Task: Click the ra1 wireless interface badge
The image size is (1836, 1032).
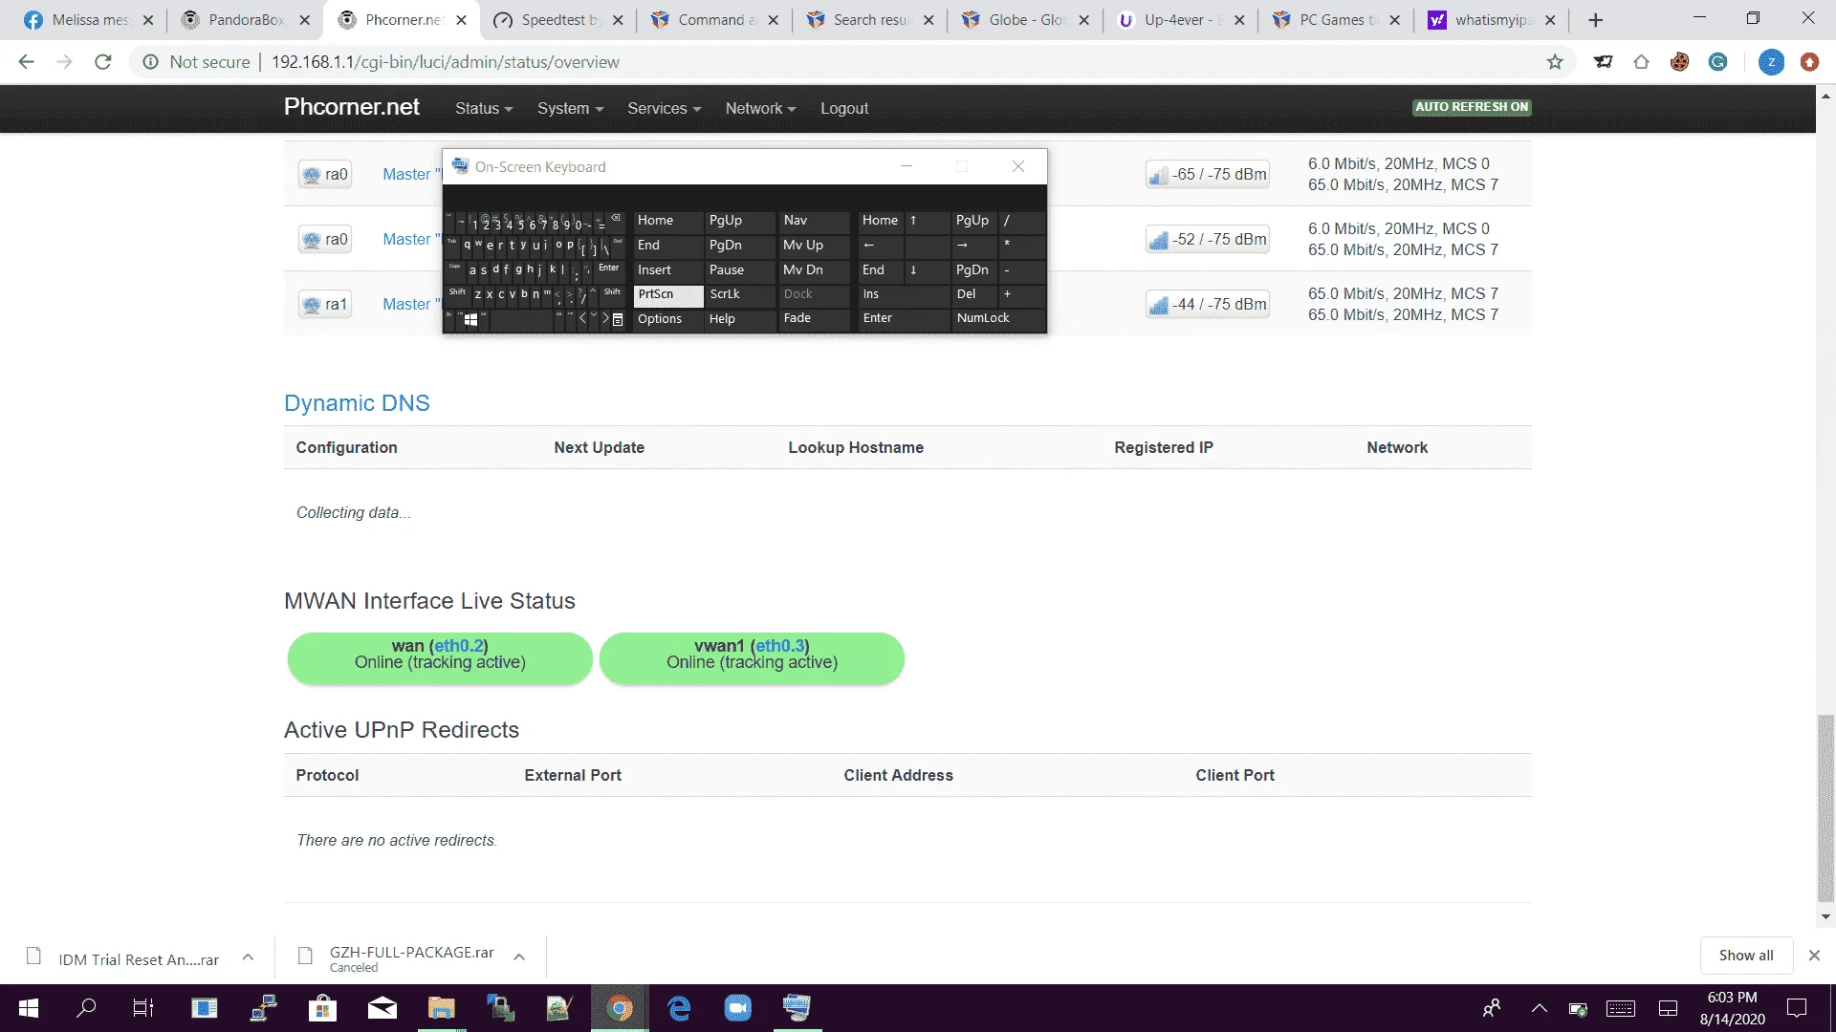Action: (x=324, y=305)
